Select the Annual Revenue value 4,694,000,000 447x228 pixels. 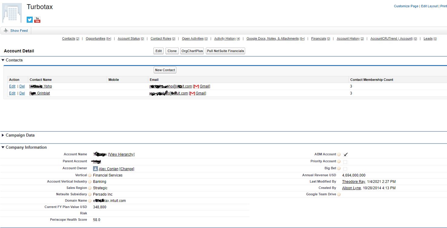point(354,175)
